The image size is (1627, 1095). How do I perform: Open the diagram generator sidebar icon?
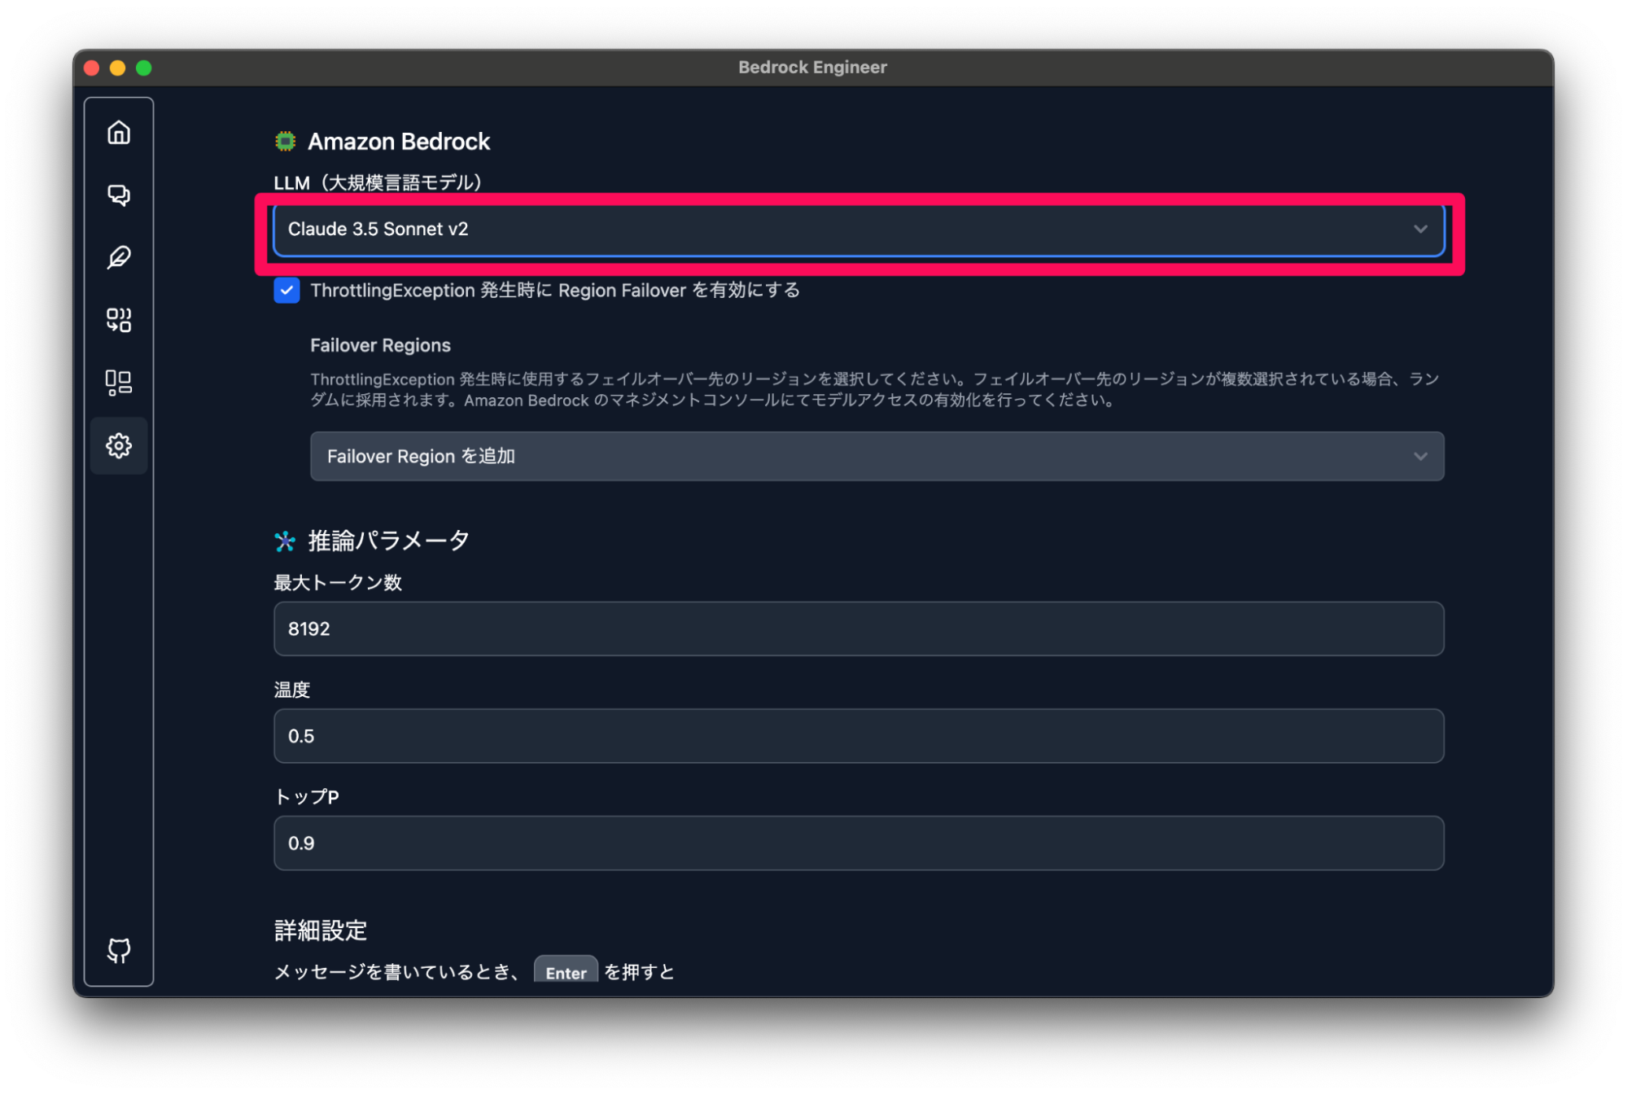(x=119, y=383)
